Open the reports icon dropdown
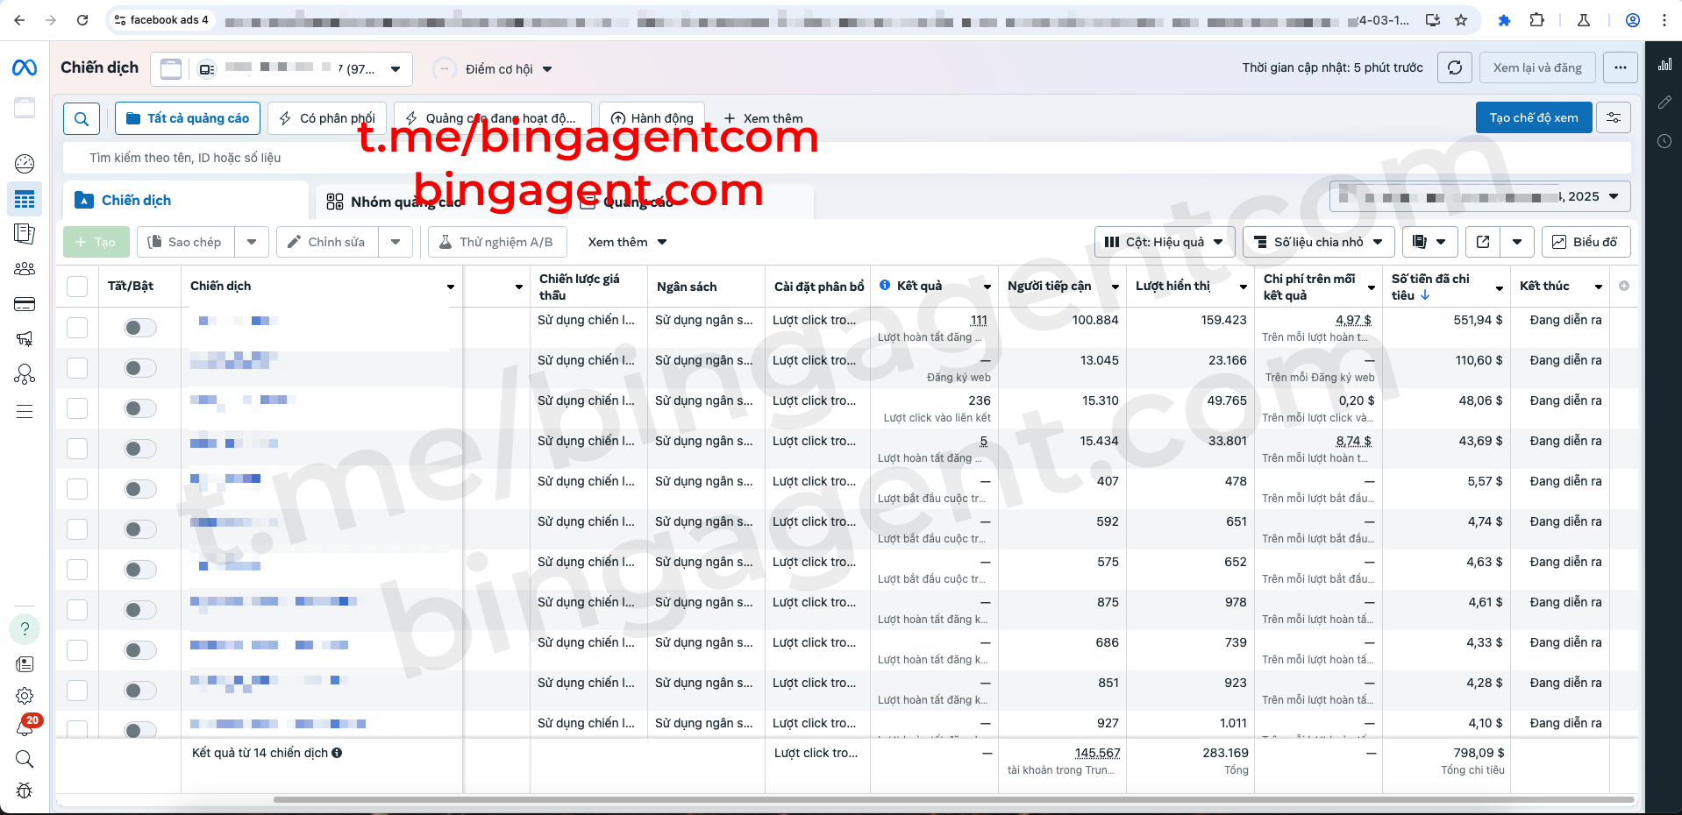Viewport: 1682px width, 815px height. pos(1429,242)
